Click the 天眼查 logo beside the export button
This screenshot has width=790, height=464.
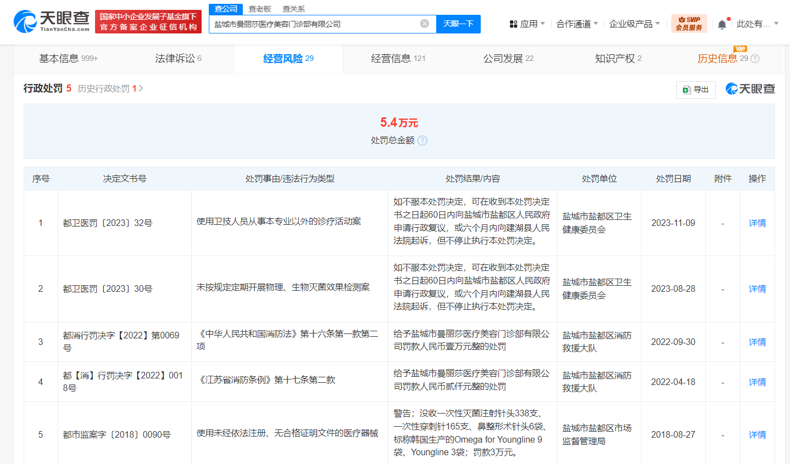click(x=750, y=89)
